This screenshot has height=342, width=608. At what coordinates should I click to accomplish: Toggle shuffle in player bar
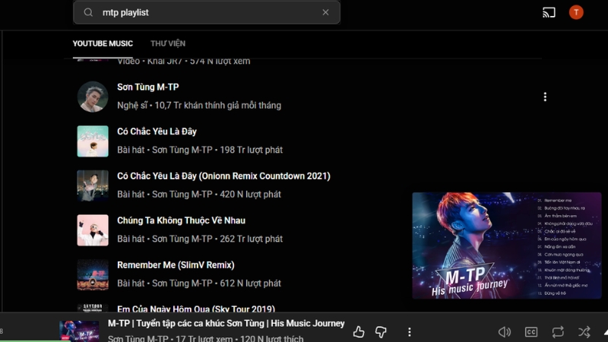click(584, 332)
